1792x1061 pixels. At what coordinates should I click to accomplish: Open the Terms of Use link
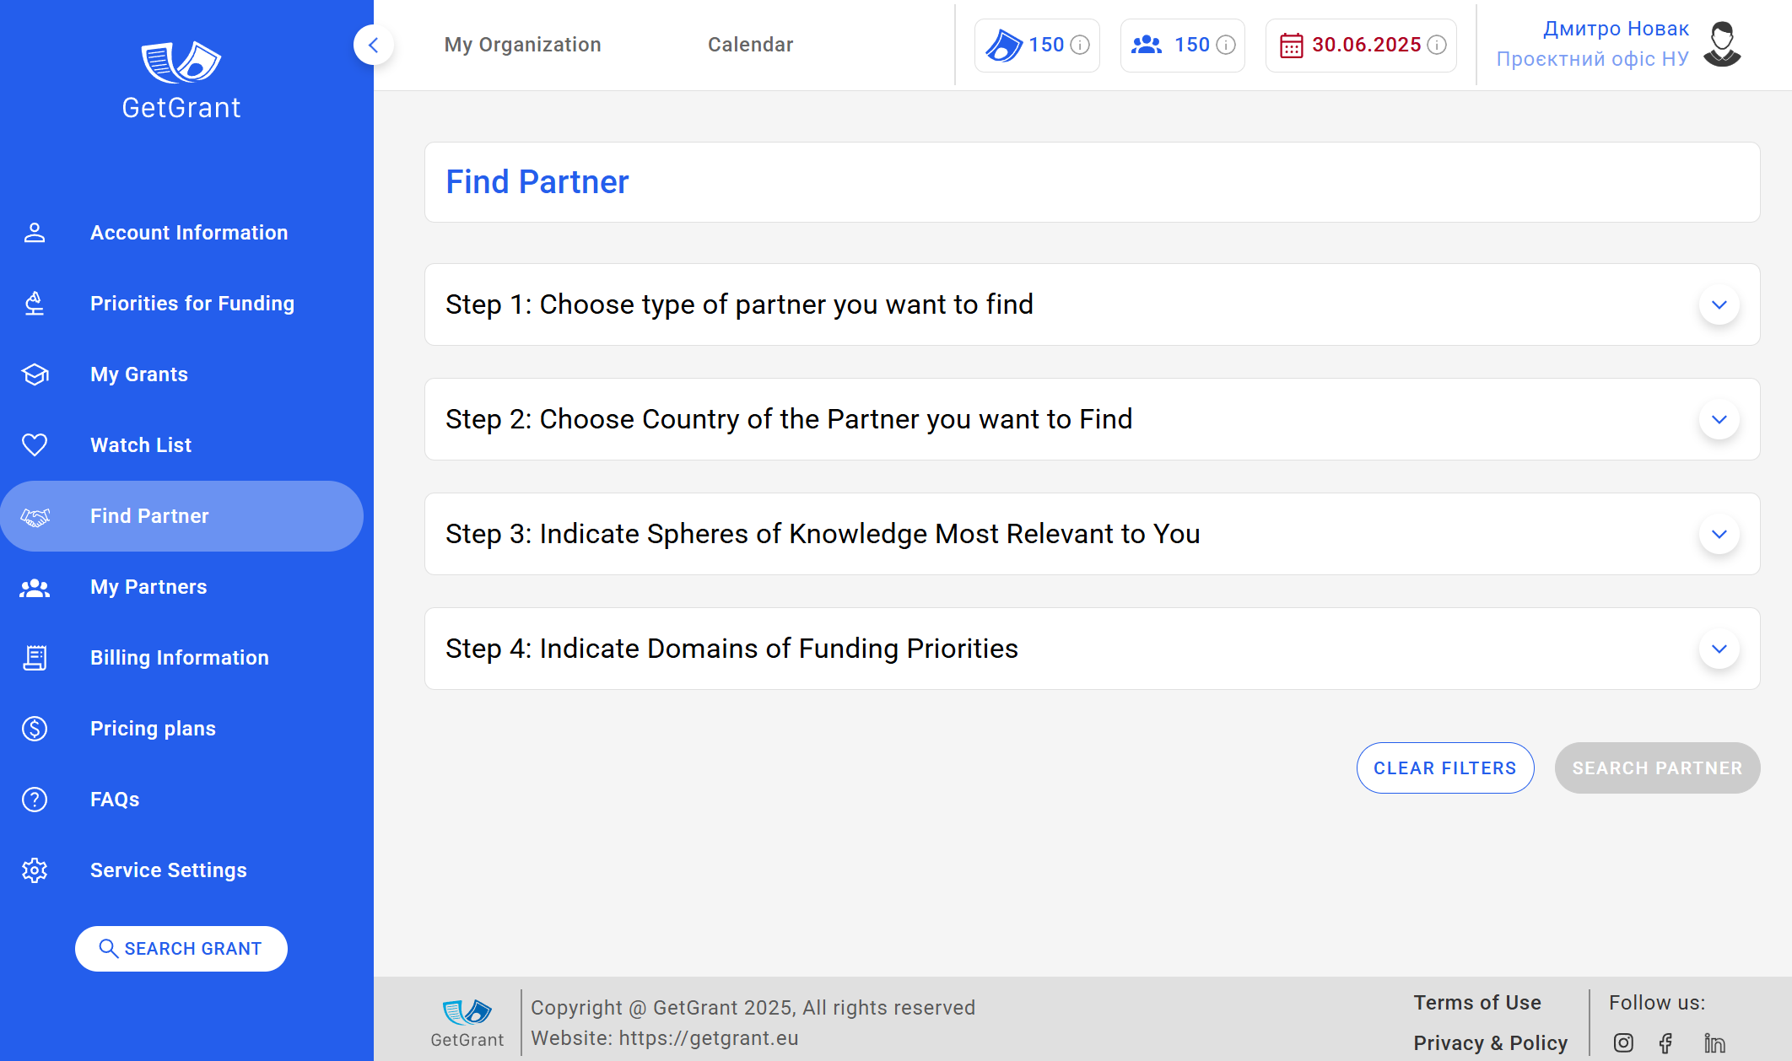1477,1003
